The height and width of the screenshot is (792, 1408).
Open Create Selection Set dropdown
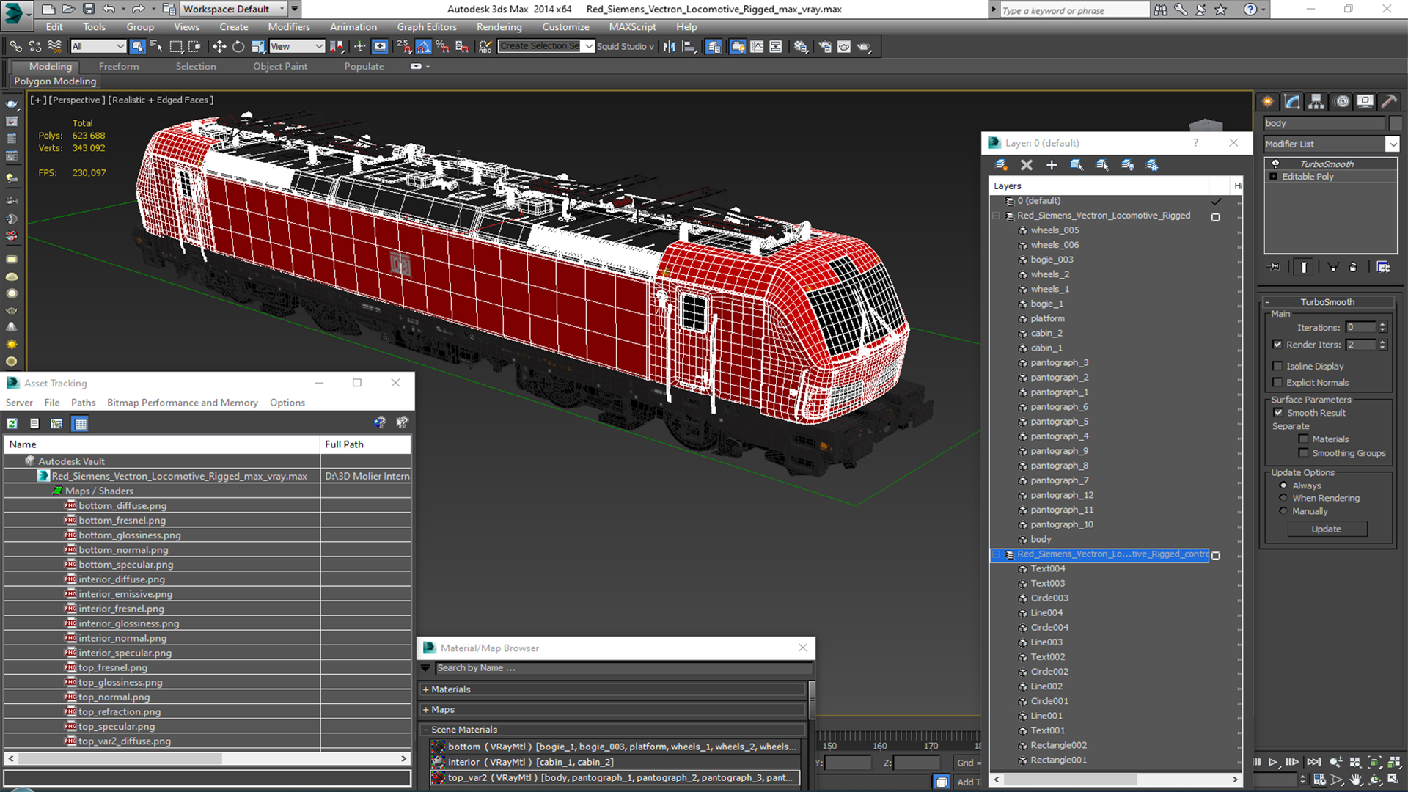588,46
